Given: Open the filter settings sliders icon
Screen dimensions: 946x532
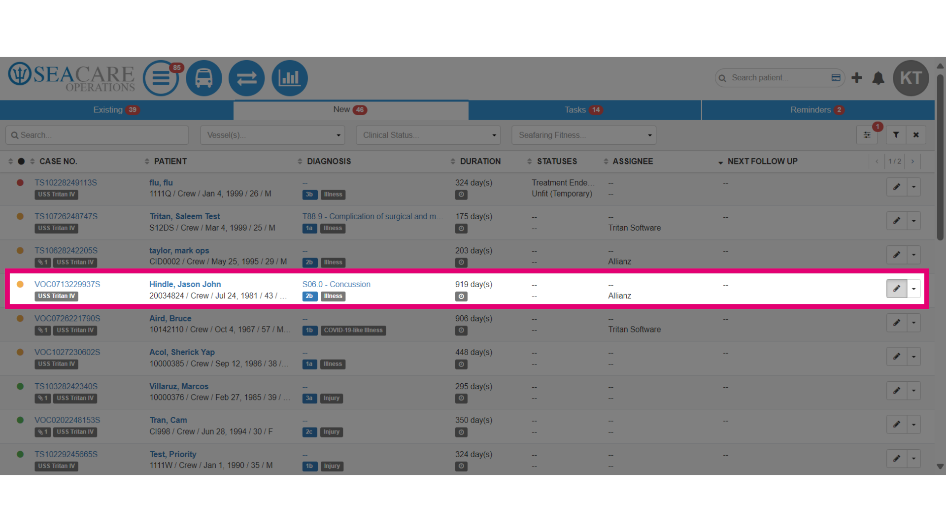Looking at the screenshot, I should tap(867, 135).
